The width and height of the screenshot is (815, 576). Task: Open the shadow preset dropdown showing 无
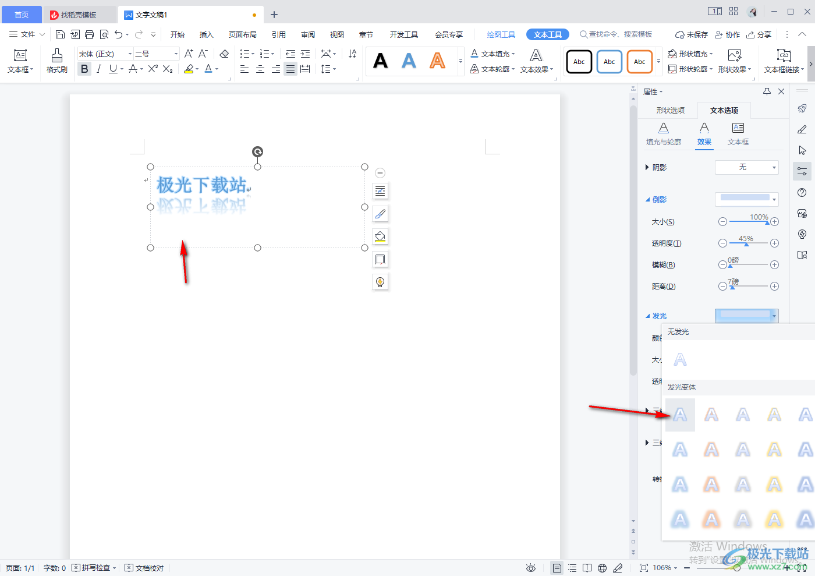pyautogui.click(x=746, y=167)
